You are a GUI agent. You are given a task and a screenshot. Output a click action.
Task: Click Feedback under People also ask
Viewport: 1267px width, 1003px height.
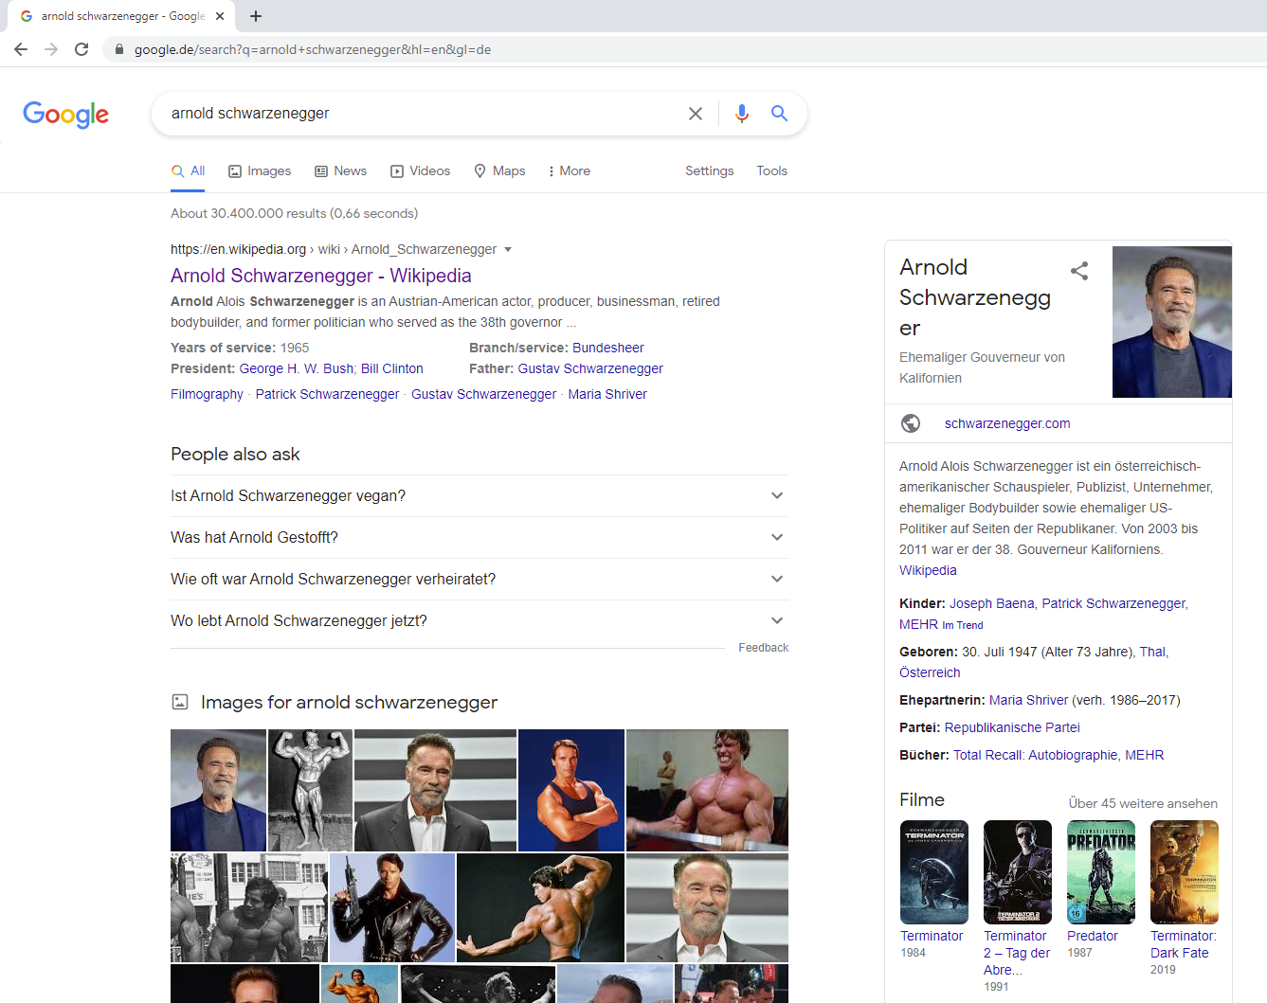(764, 648)
